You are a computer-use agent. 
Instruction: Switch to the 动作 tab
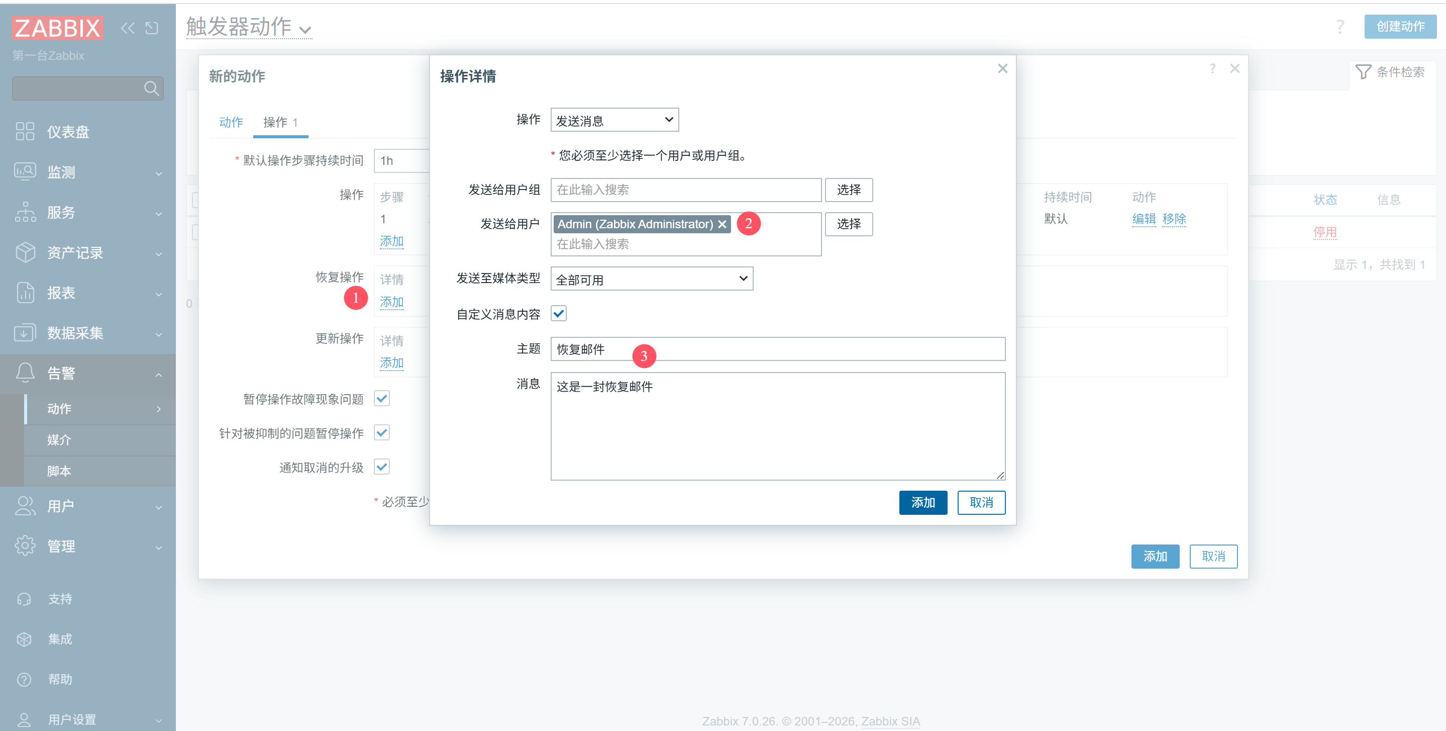231,123
